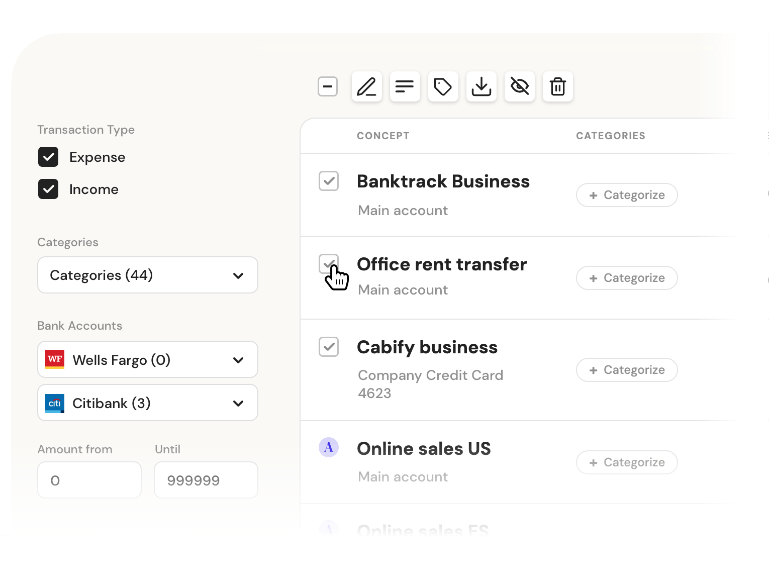
Task: Click the edit pencil toolbar icon
Action: 366,86
